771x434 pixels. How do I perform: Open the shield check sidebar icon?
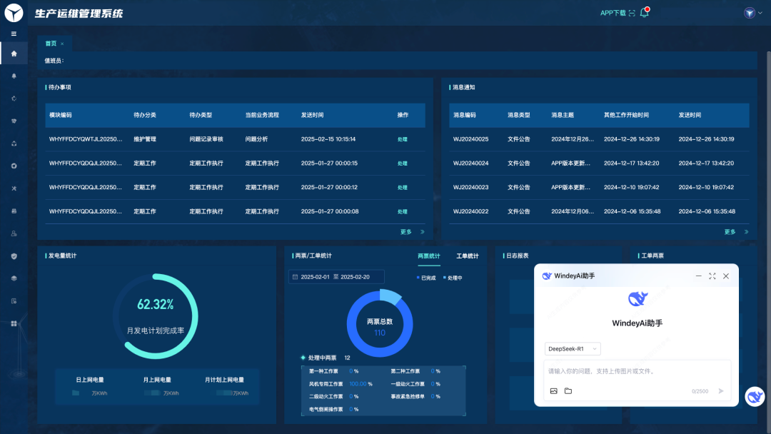point(14,256)
